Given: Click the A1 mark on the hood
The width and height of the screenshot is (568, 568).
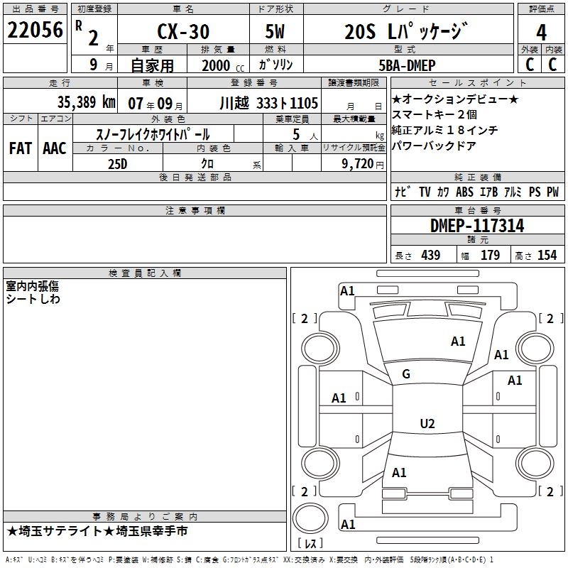Looking at the screenshot, I should click(458, 342).
